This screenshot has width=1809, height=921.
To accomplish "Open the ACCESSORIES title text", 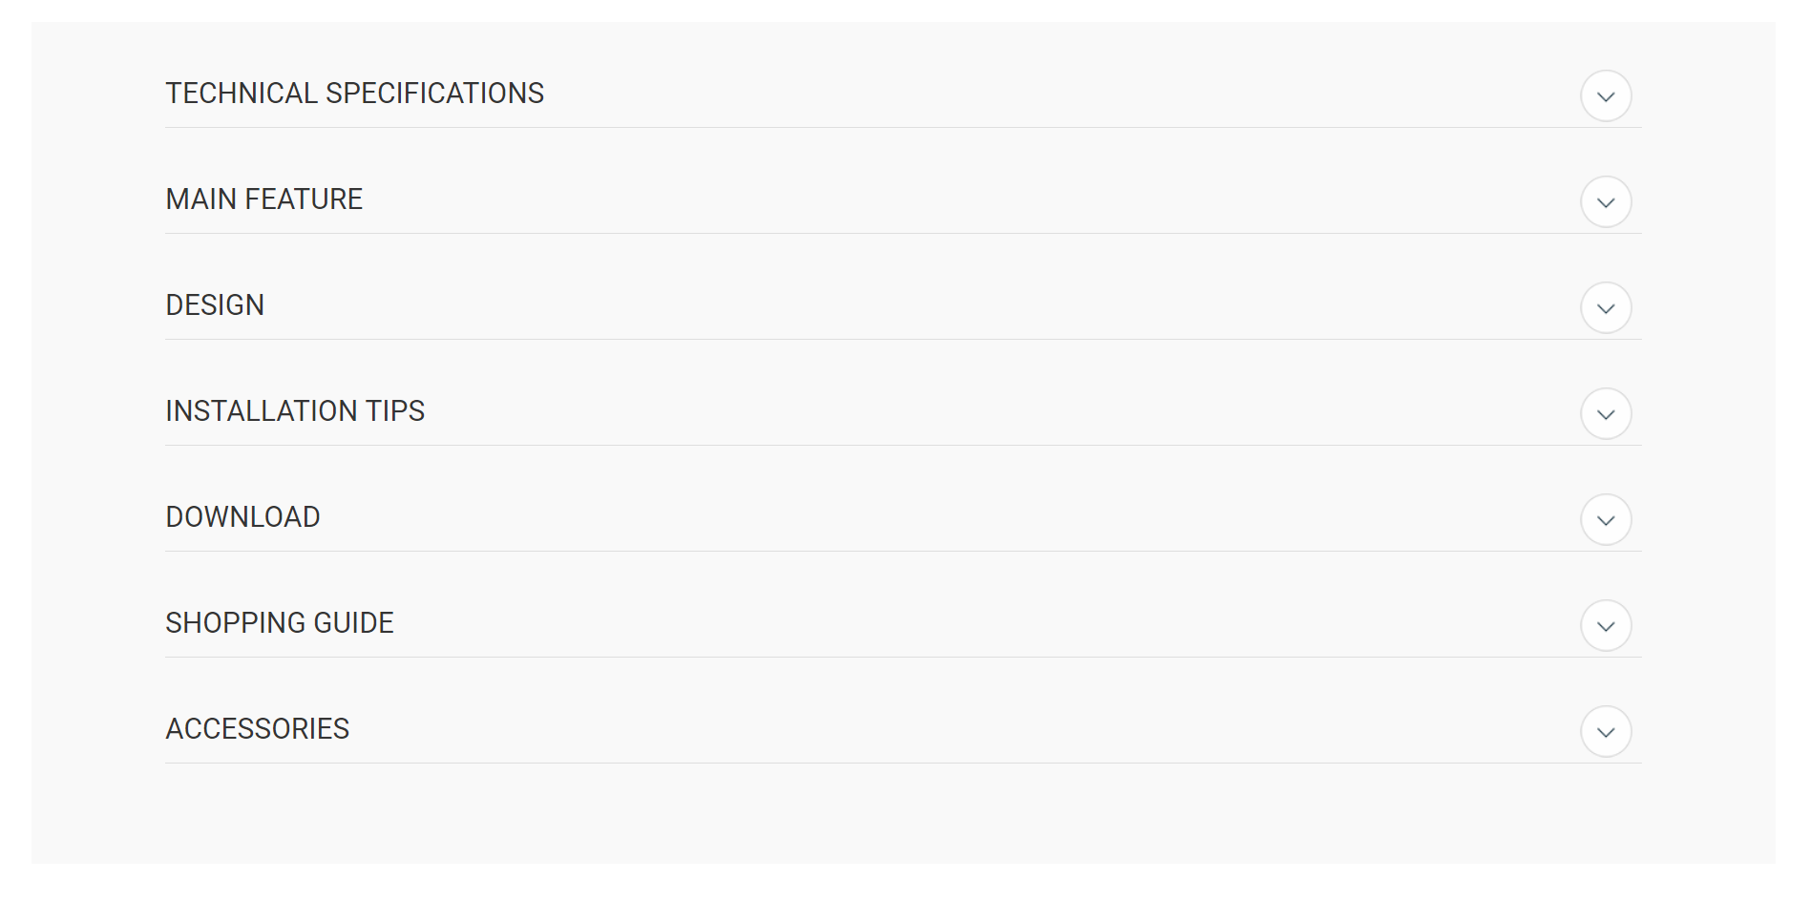I will (258, 729).
